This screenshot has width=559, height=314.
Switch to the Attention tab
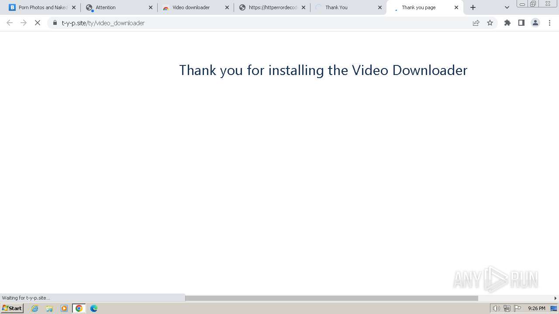pos(119,7)
